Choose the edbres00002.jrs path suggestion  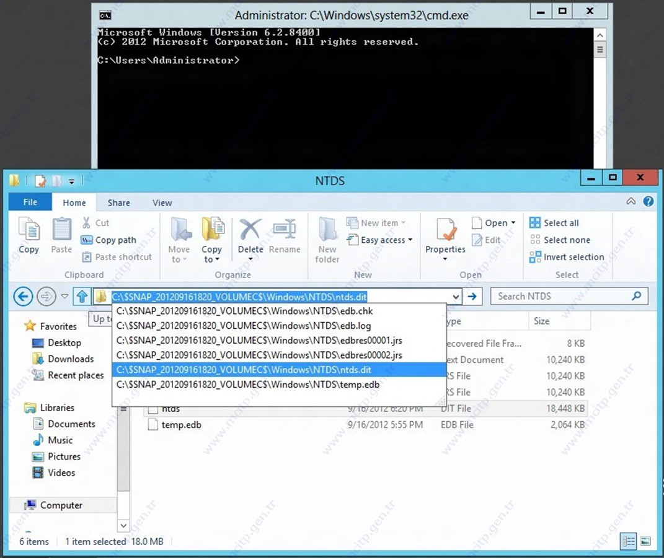click(279, 355)
